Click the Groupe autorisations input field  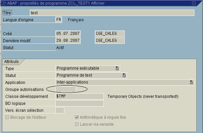tap(66, 89)
